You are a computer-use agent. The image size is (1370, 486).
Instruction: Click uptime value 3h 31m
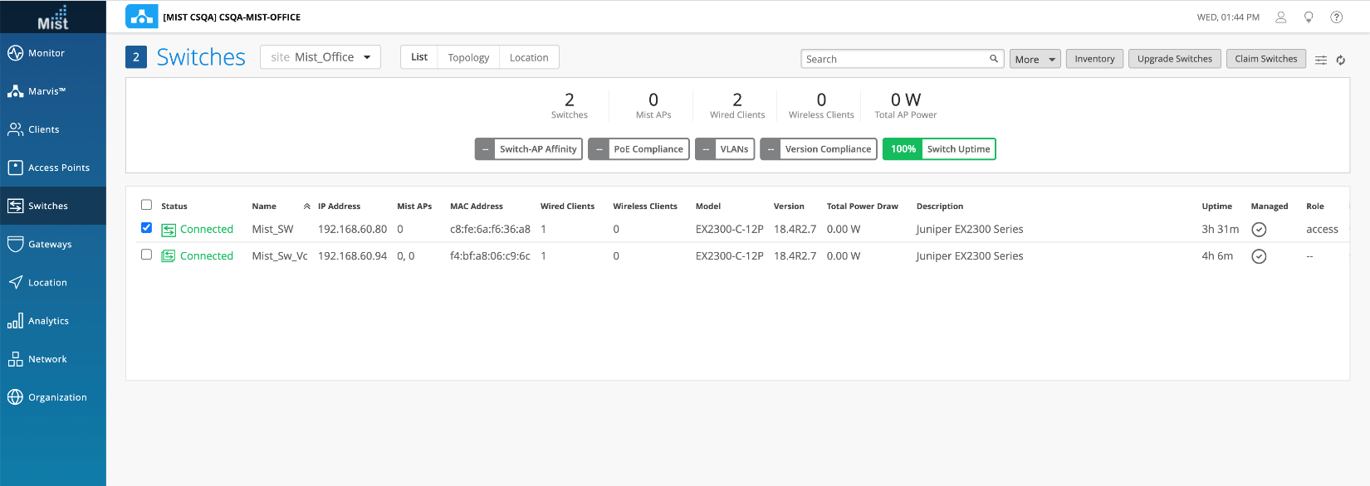(x=1220, y=230)
